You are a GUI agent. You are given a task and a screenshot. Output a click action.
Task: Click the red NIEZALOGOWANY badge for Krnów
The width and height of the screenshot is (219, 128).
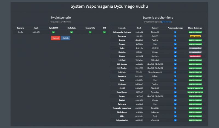pyautogui.click(x=195, y=56)
